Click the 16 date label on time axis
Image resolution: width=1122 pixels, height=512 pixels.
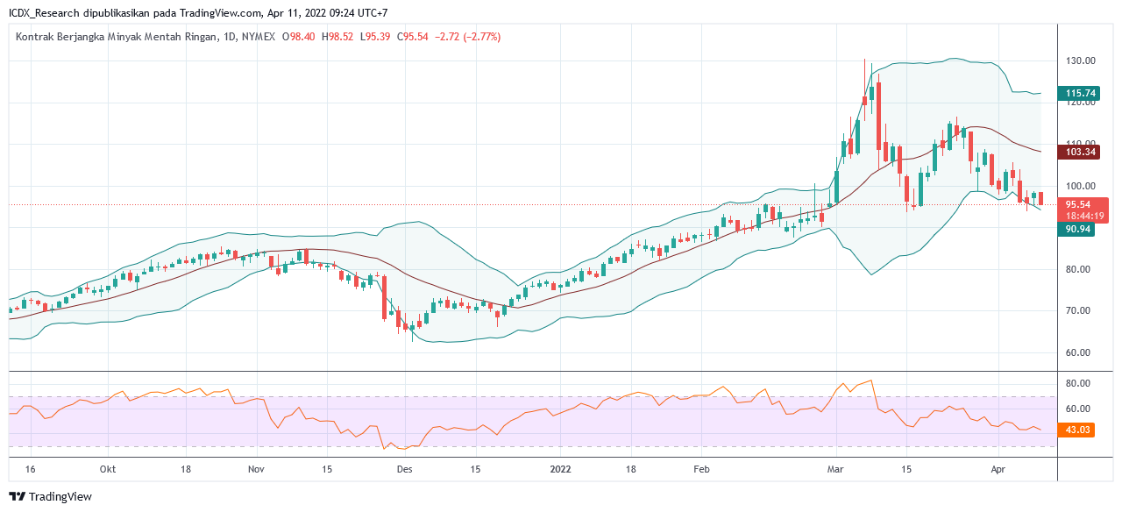(30, 470)
